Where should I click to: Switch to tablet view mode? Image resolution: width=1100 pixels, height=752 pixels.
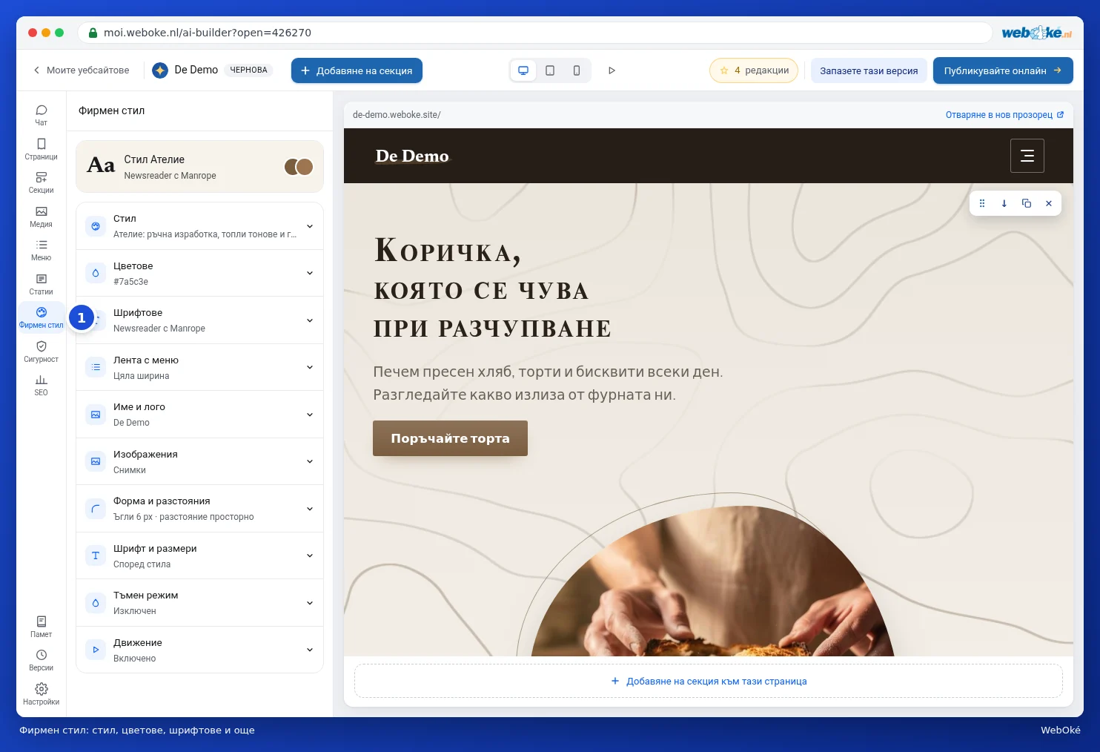(x=550, y=70)
